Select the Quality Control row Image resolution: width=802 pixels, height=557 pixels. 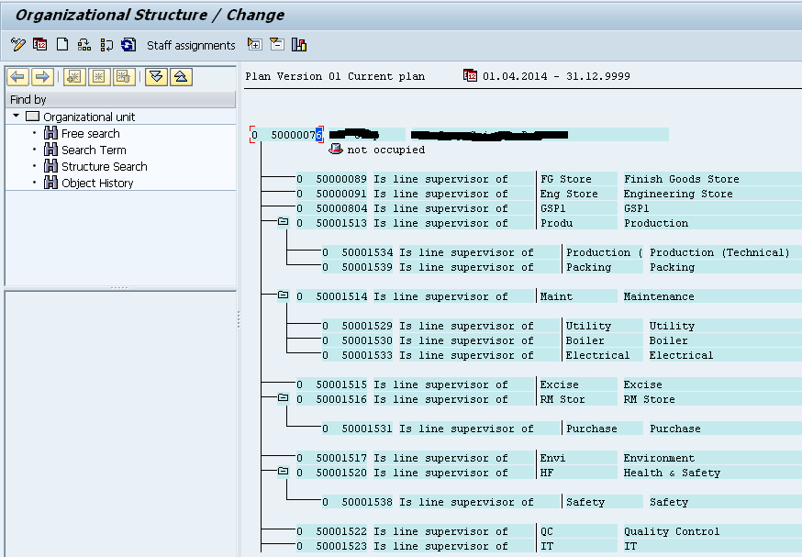671,531
